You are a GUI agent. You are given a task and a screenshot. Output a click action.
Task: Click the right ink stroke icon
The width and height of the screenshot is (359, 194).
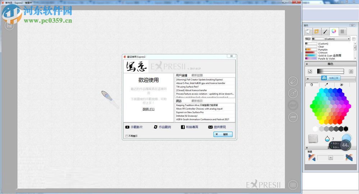point(349,158)
